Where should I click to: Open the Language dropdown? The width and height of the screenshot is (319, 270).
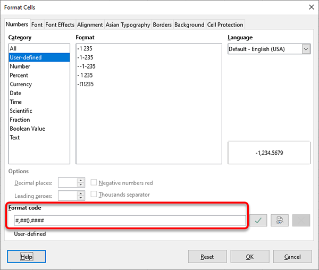click(x=306, y=49)
